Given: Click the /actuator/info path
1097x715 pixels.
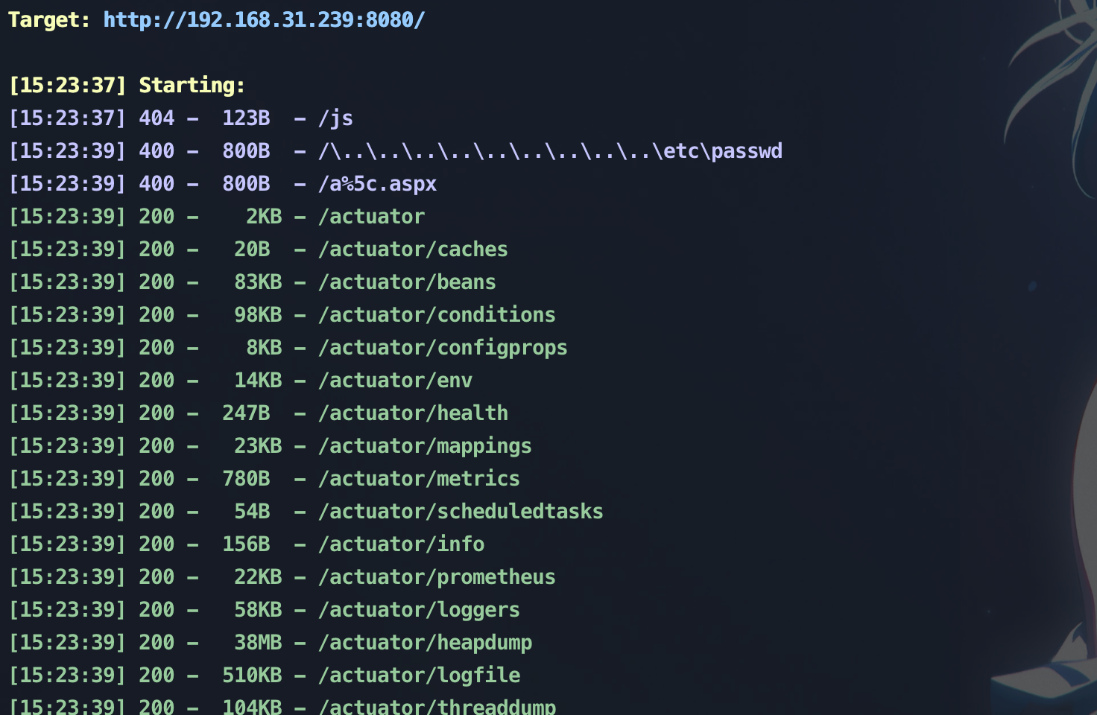Looking at the screenshot, I should (401, 544).
